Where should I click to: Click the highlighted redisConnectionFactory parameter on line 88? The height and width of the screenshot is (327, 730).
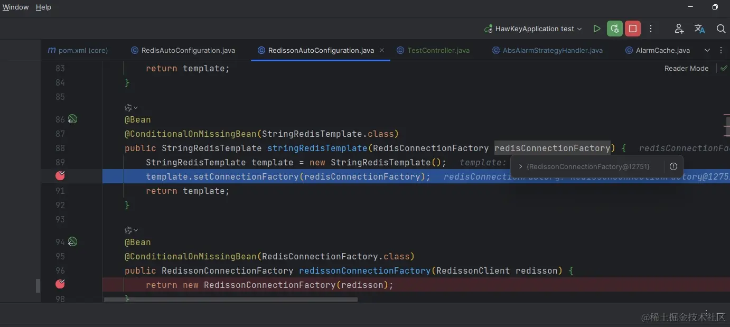pyautogui.click(x=552, y=148)
